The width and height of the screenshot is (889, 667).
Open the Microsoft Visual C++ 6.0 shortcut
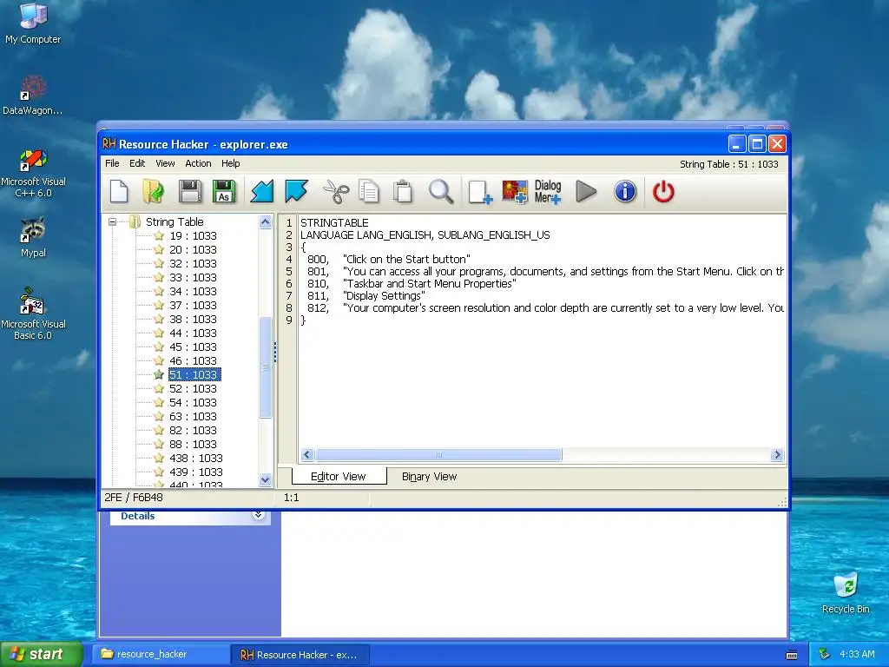click(x=33, y=174)
